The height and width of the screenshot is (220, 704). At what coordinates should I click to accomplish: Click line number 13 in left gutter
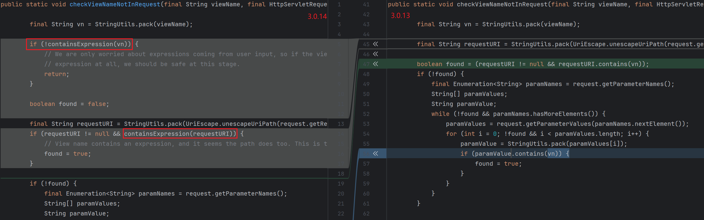tap(341, 124)
